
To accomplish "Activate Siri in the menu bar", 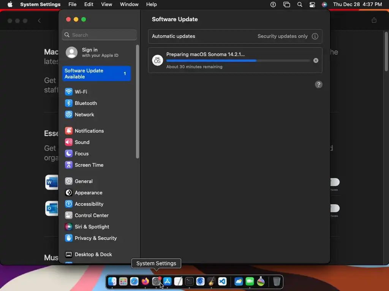I will pyautogui.click(x=324, y=5).
